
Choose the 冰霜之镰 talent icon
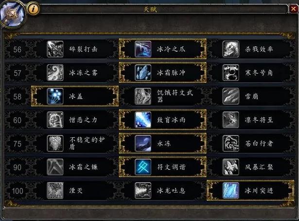[x=55, y=167]
